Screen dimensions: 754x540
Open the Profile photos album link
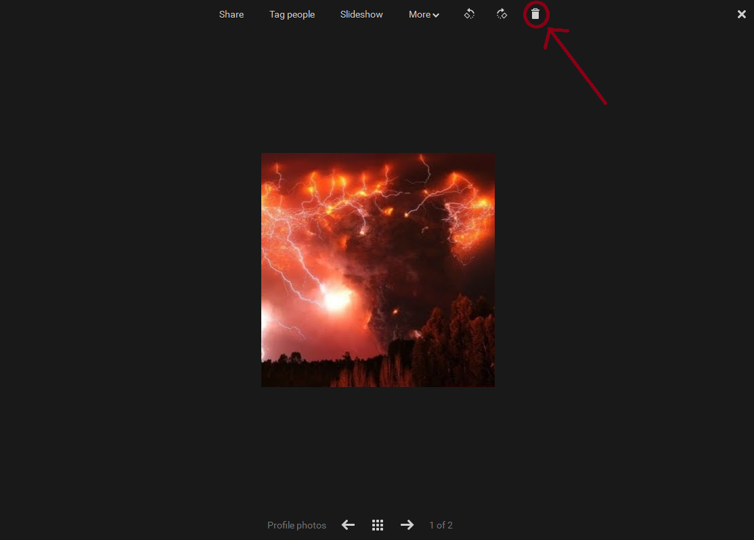[x=296, y=525]
